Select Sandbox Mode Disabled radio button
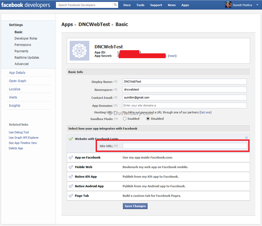The image size is (262, 226). 148,119
